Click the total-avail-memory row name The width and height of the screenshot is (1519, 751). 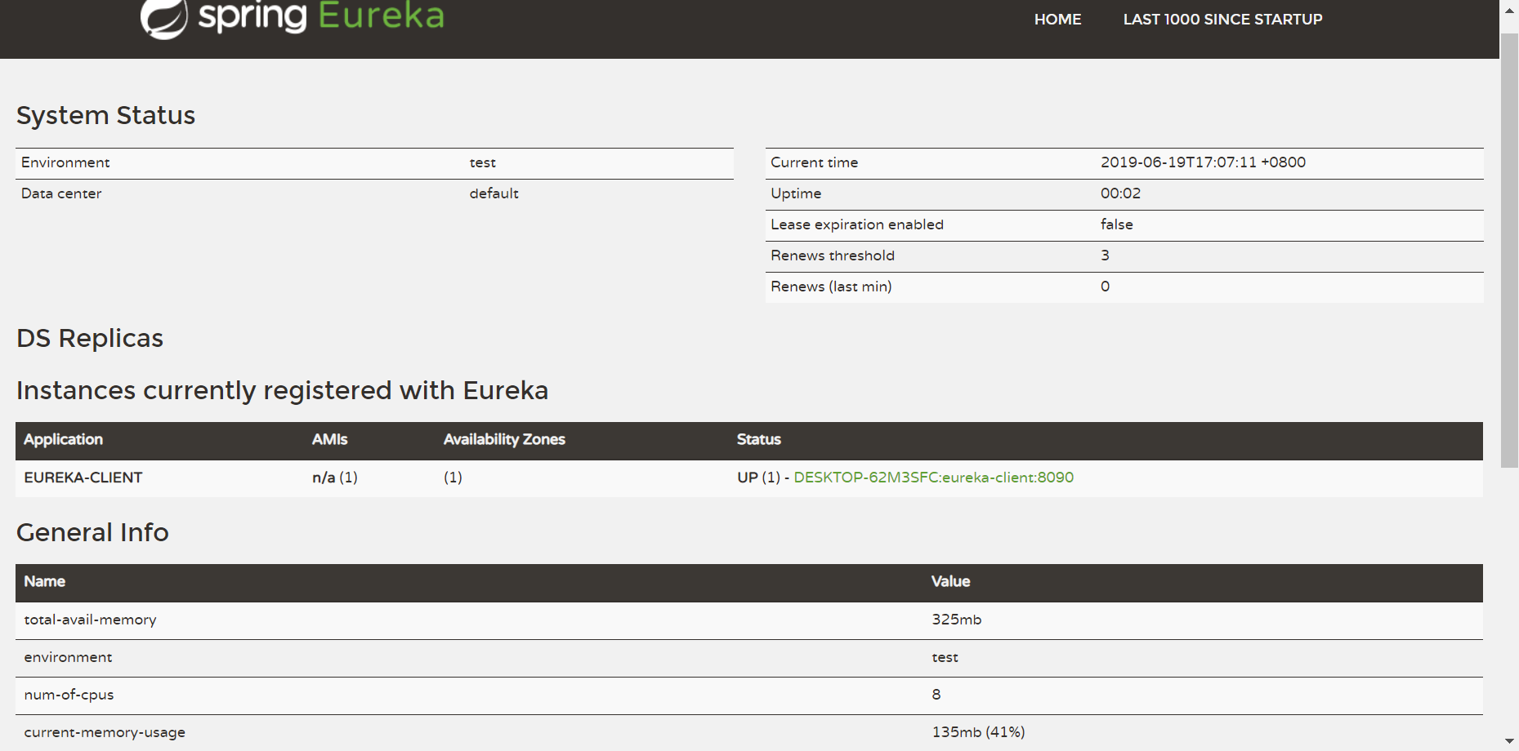[90, 620]
